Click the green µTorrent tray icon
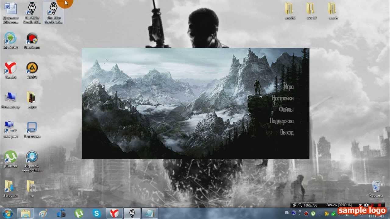 point(313,213)
